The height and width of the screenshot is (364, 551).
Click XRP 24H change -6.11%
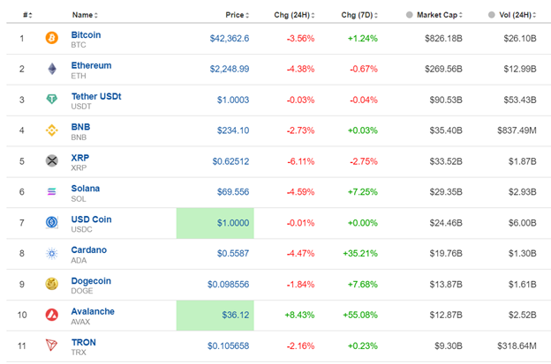click(300, 161)
